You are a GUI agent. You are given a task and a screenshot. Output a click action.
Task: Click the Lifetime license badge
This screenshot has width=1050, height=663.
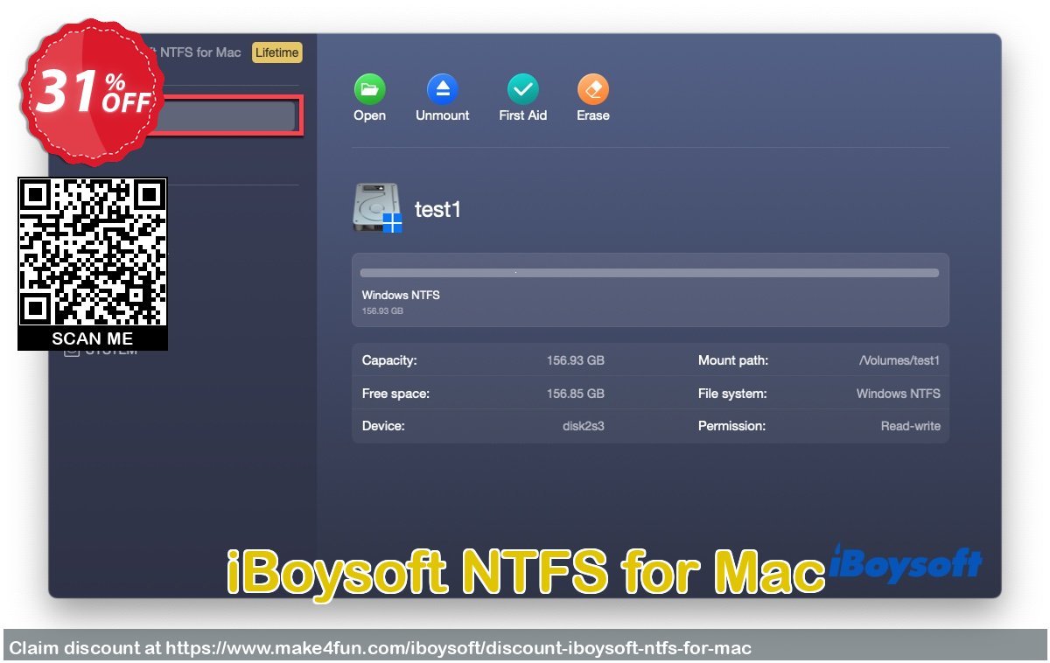(x=276, y=52)
